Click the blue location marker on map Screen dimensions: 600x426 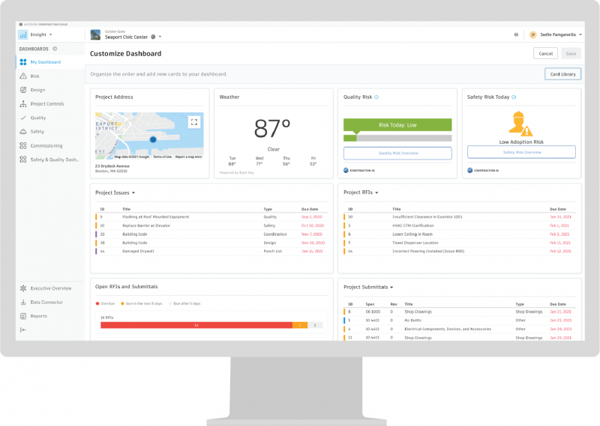click(x=153, y=139)
